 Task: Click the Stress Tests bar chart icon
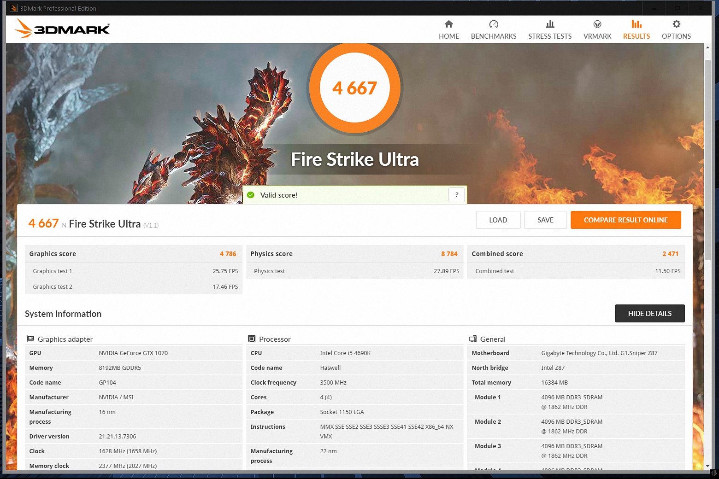(550, 24)
